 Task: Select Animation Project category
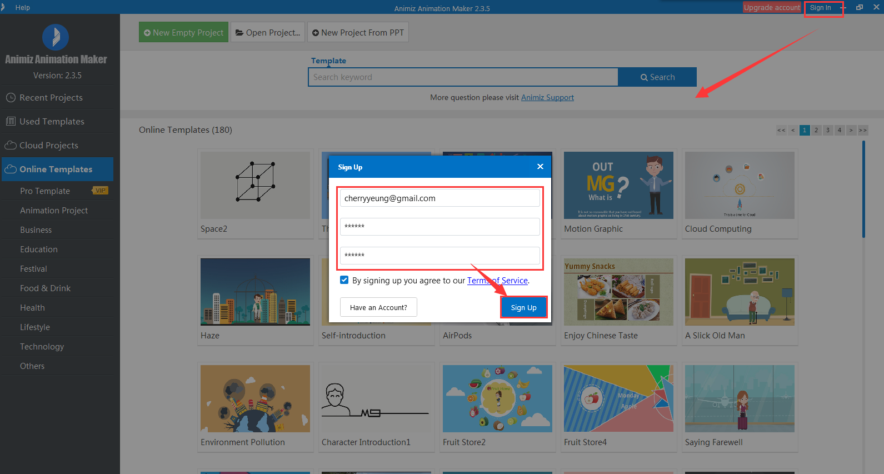54,210
